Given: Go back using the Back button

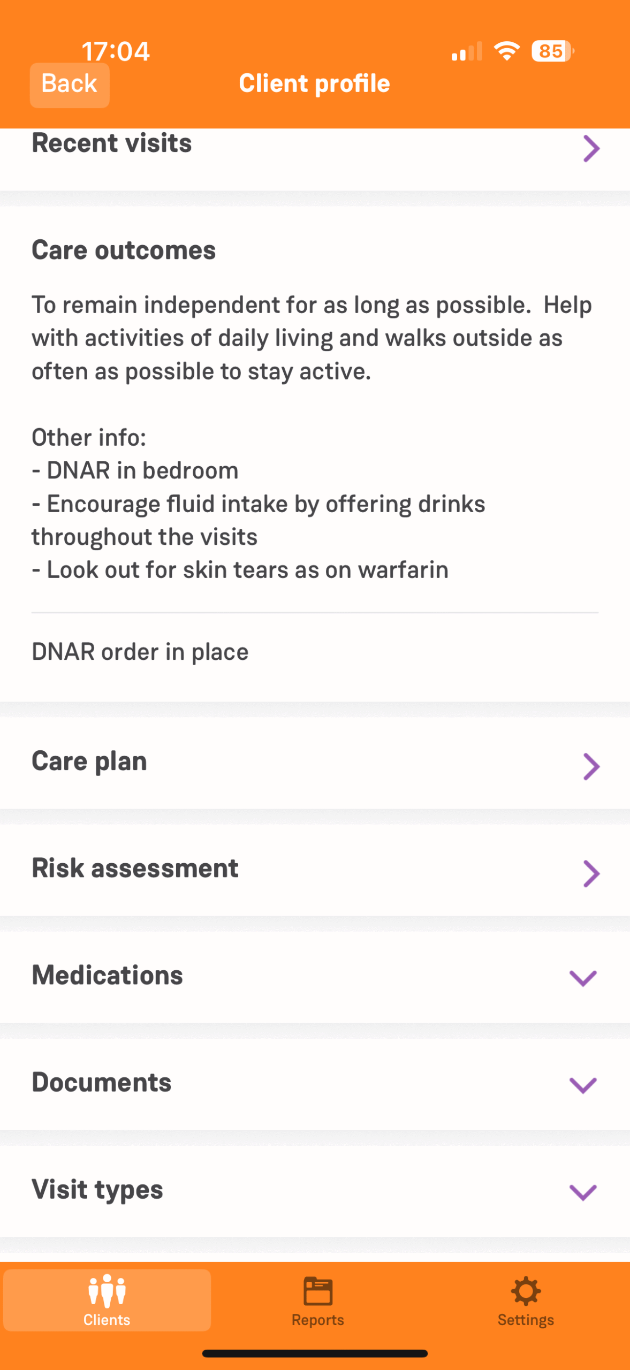Looking at the screenshot, I should (x=70, y=85).
